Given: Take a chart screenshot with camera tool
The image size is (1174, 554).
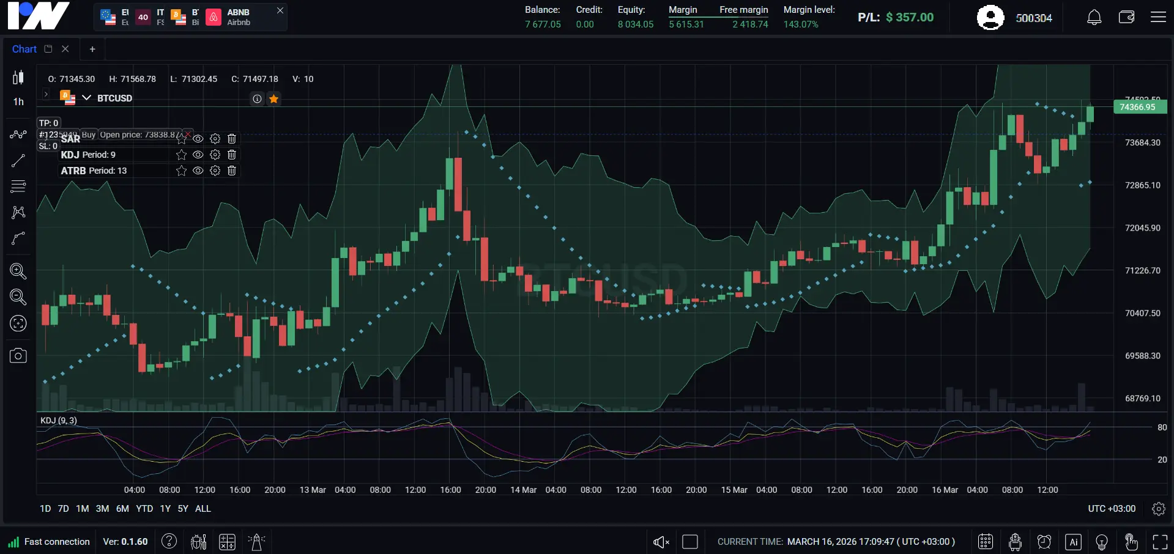Looking at the screenshot, I should point(18,355).
